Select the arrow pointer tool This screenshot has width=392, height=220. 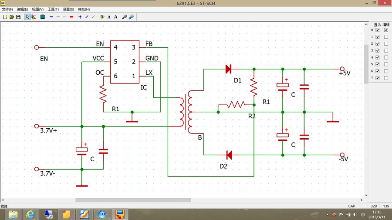[x=27, y=17]
